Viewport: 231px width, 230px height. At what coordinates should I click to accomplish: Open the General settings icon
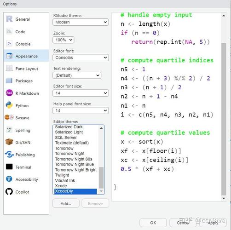[x=9, y=19]
